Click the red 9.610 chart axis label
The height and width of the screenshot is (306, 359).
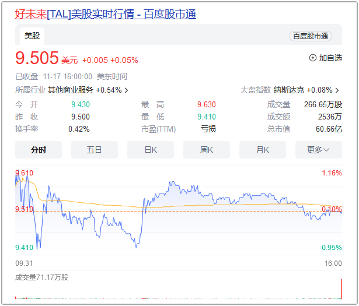pyautogui.click(x=24, y=173)
